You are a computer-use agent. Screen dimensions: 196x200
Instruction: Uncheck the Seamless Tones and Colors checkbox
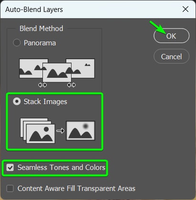point(10,168)
